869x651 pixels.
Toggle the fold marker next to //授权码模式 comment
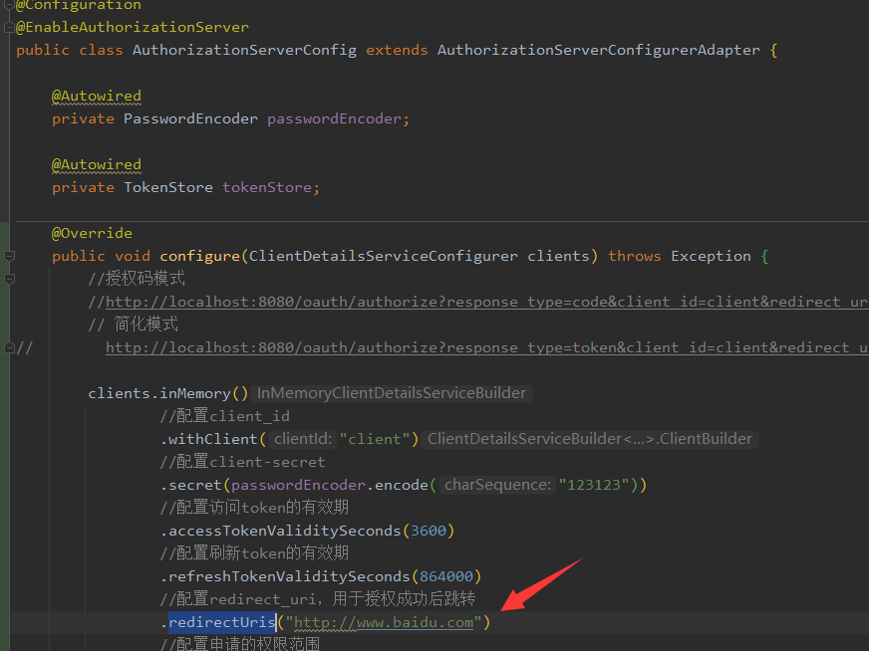point(9,279)
